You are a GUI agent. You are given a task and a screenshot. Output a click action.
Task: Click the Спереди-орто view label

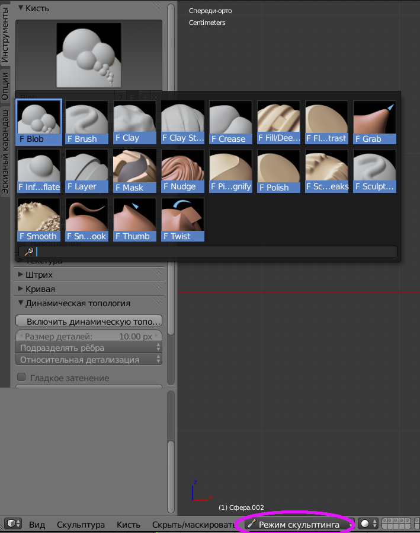coord(210,11)
